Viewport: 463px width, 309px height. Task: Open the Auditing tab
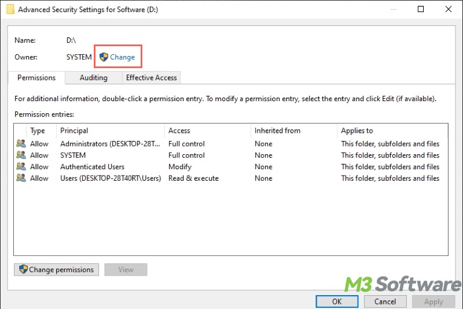coord(94,78)
